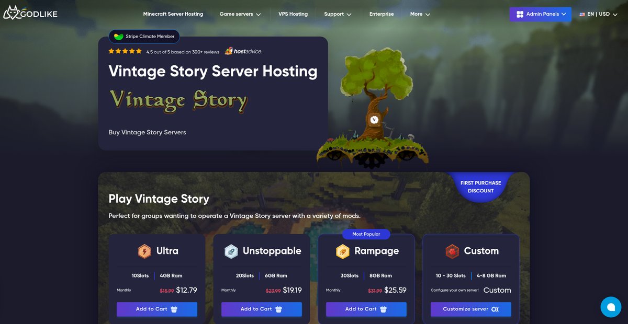
Task: Click the five-star rating icons
Action: click(125, 51)
